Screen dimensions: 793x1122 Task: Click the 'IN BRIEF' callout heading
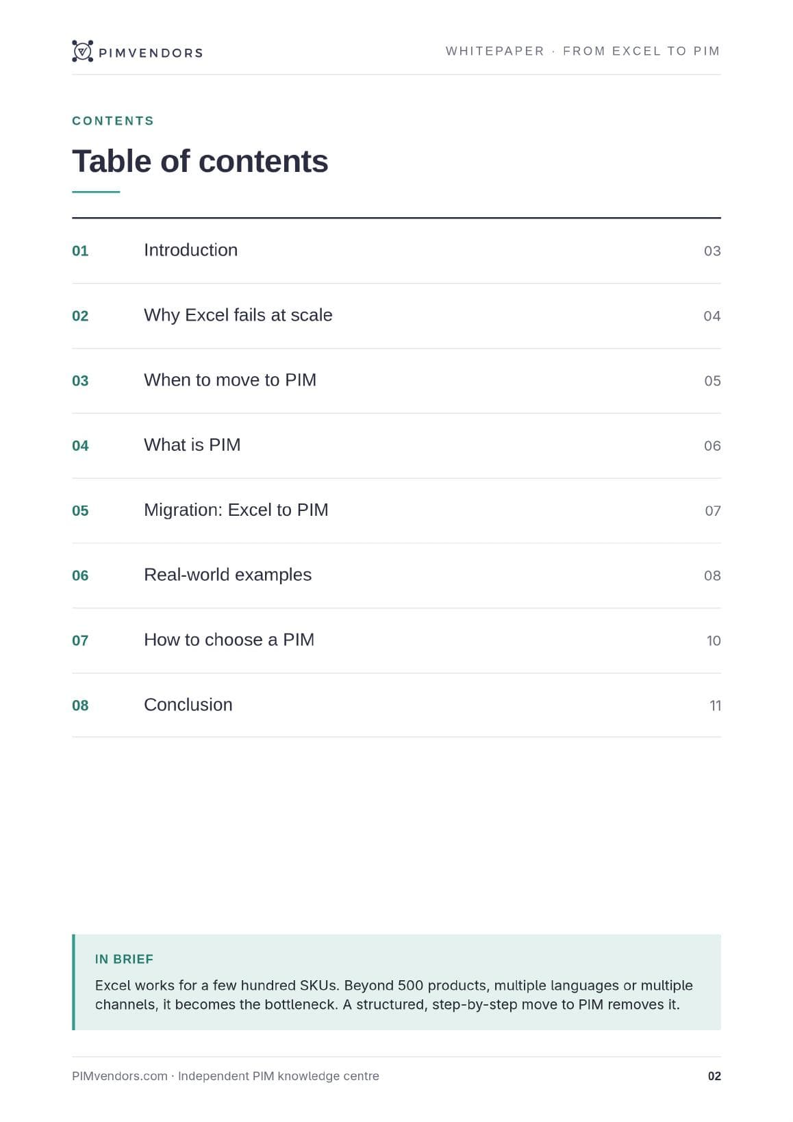click(124, 959)
